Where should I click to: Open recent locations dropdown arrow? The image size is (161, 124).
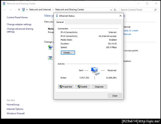pos(15,10)
